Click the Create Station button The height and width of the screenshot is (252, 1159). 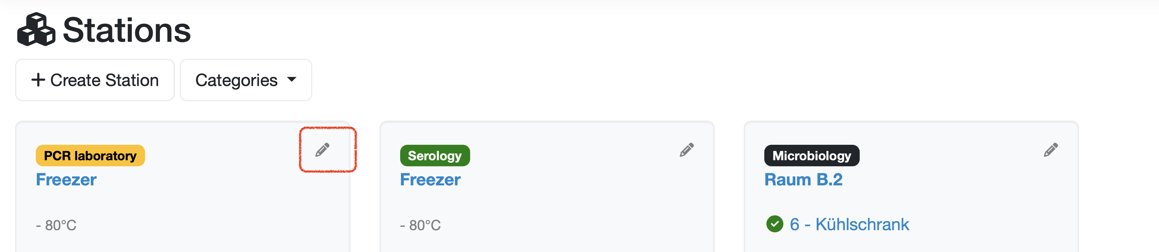[x=95, y=80]
